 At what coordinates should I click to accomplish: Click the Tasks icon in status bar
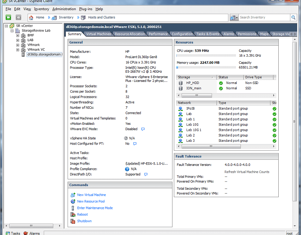[x=8, y=233]
